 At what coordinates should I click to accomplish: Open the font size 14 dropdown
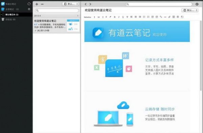click(x=100, y=17)
